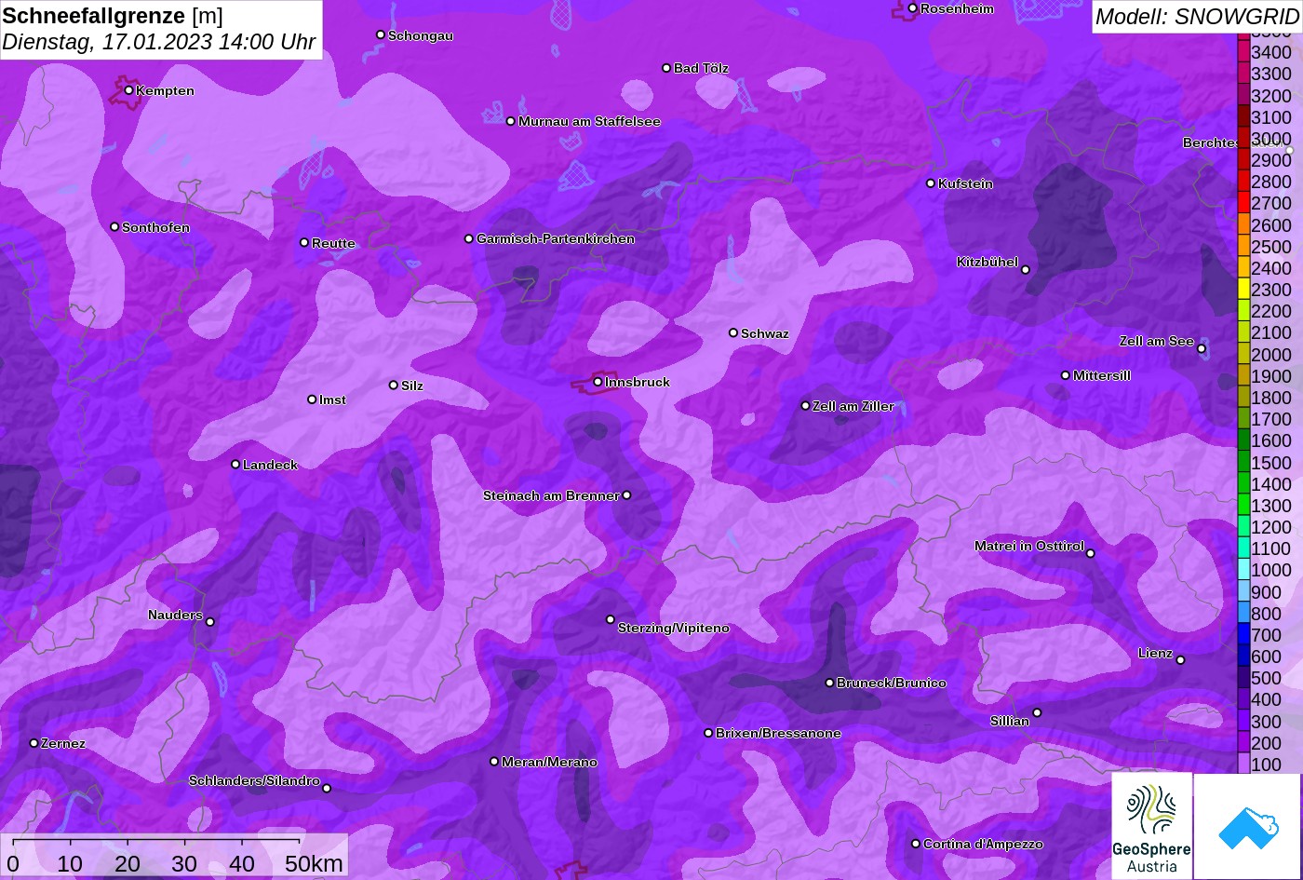Click the Bad Tölz marker dot
Screen dimensions: 1303x880
coord(666,68)
